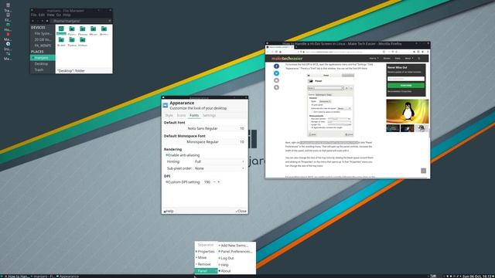Open the Go menu in File Manager
Screen dimensions: 495x278
[x=59, y=15]
